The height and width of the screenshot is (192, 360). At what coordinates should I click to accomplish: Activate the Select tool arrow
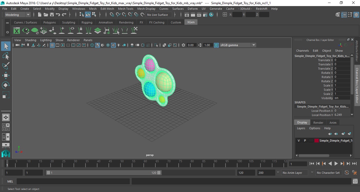pyautogui.click(x=6, y=46)
